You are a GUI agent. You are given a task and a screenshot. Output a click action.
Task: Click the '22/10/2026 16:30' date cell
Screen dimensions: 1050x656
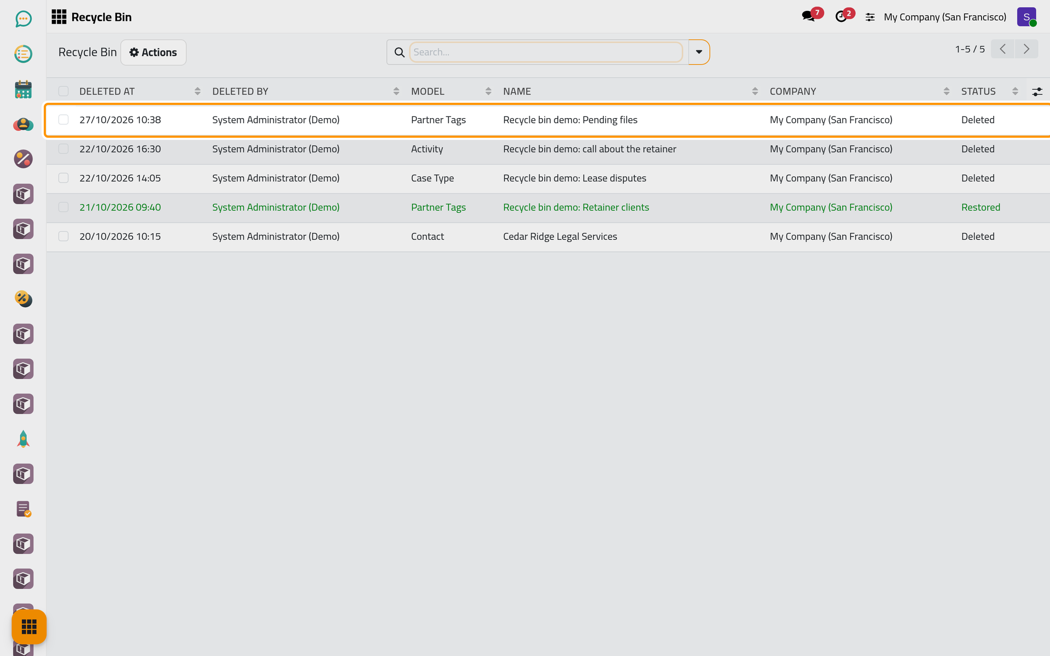point(120,149)
